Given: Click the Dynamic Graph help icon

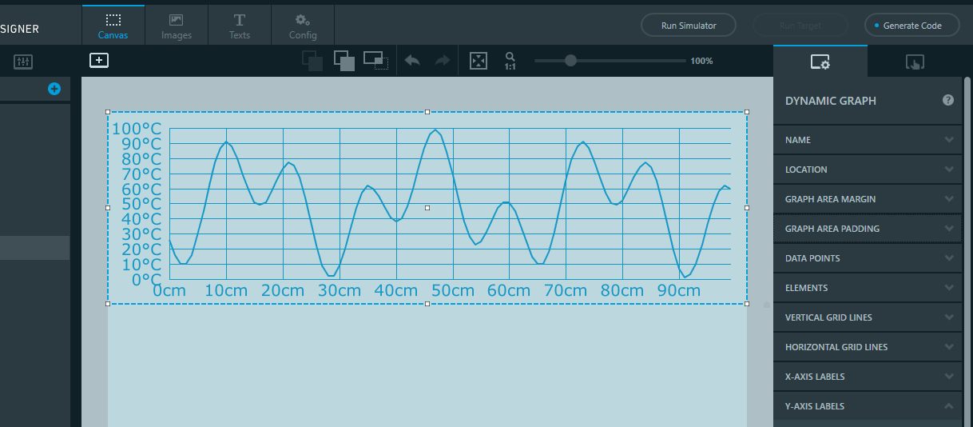Looking at the screenshot, I should click(x=948, y=100).
